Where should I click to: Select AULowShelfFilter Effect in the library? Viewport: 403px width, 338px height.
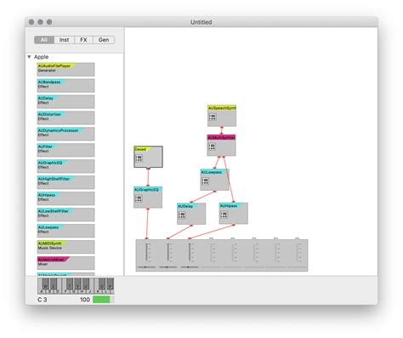65,215
